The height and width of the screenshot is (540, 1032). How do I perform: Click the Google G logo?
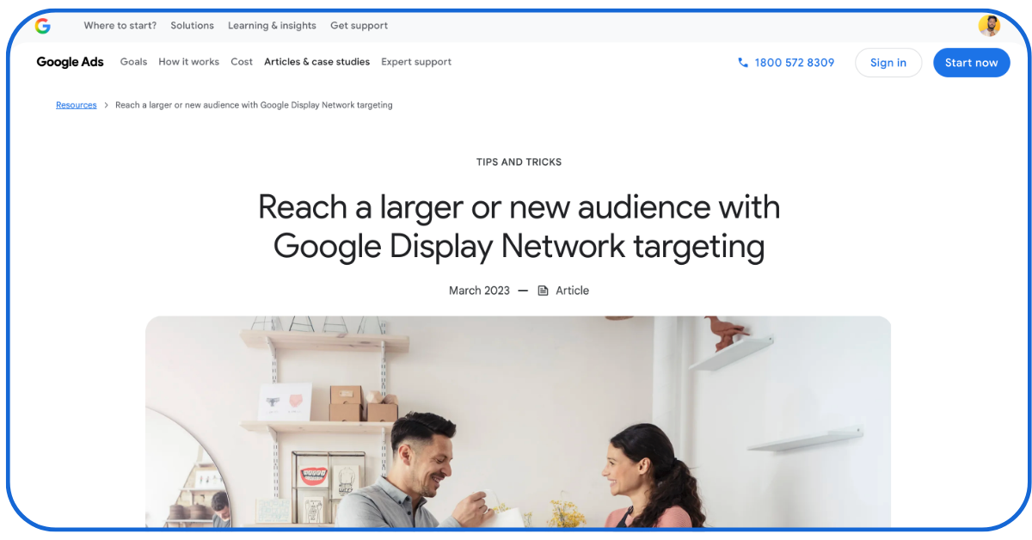[42, 26]
